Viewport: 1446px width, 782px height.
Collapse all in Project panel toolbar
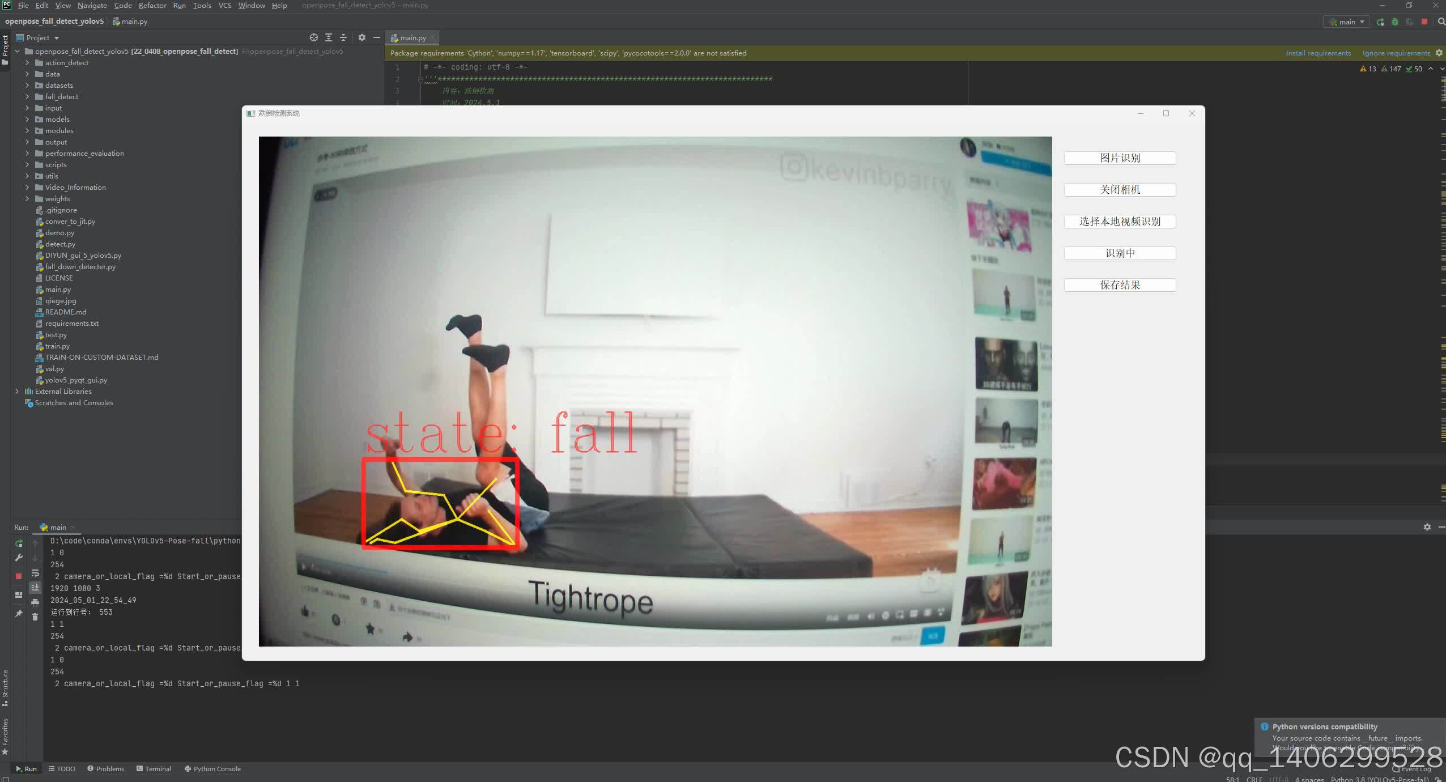[343, 37]
